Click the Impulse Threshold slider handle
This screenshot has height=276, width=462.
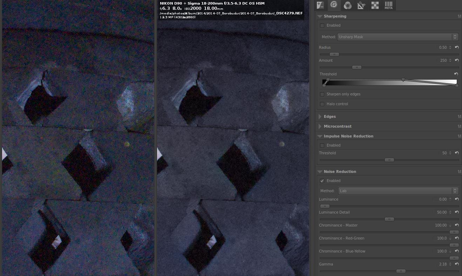[389, 160]
